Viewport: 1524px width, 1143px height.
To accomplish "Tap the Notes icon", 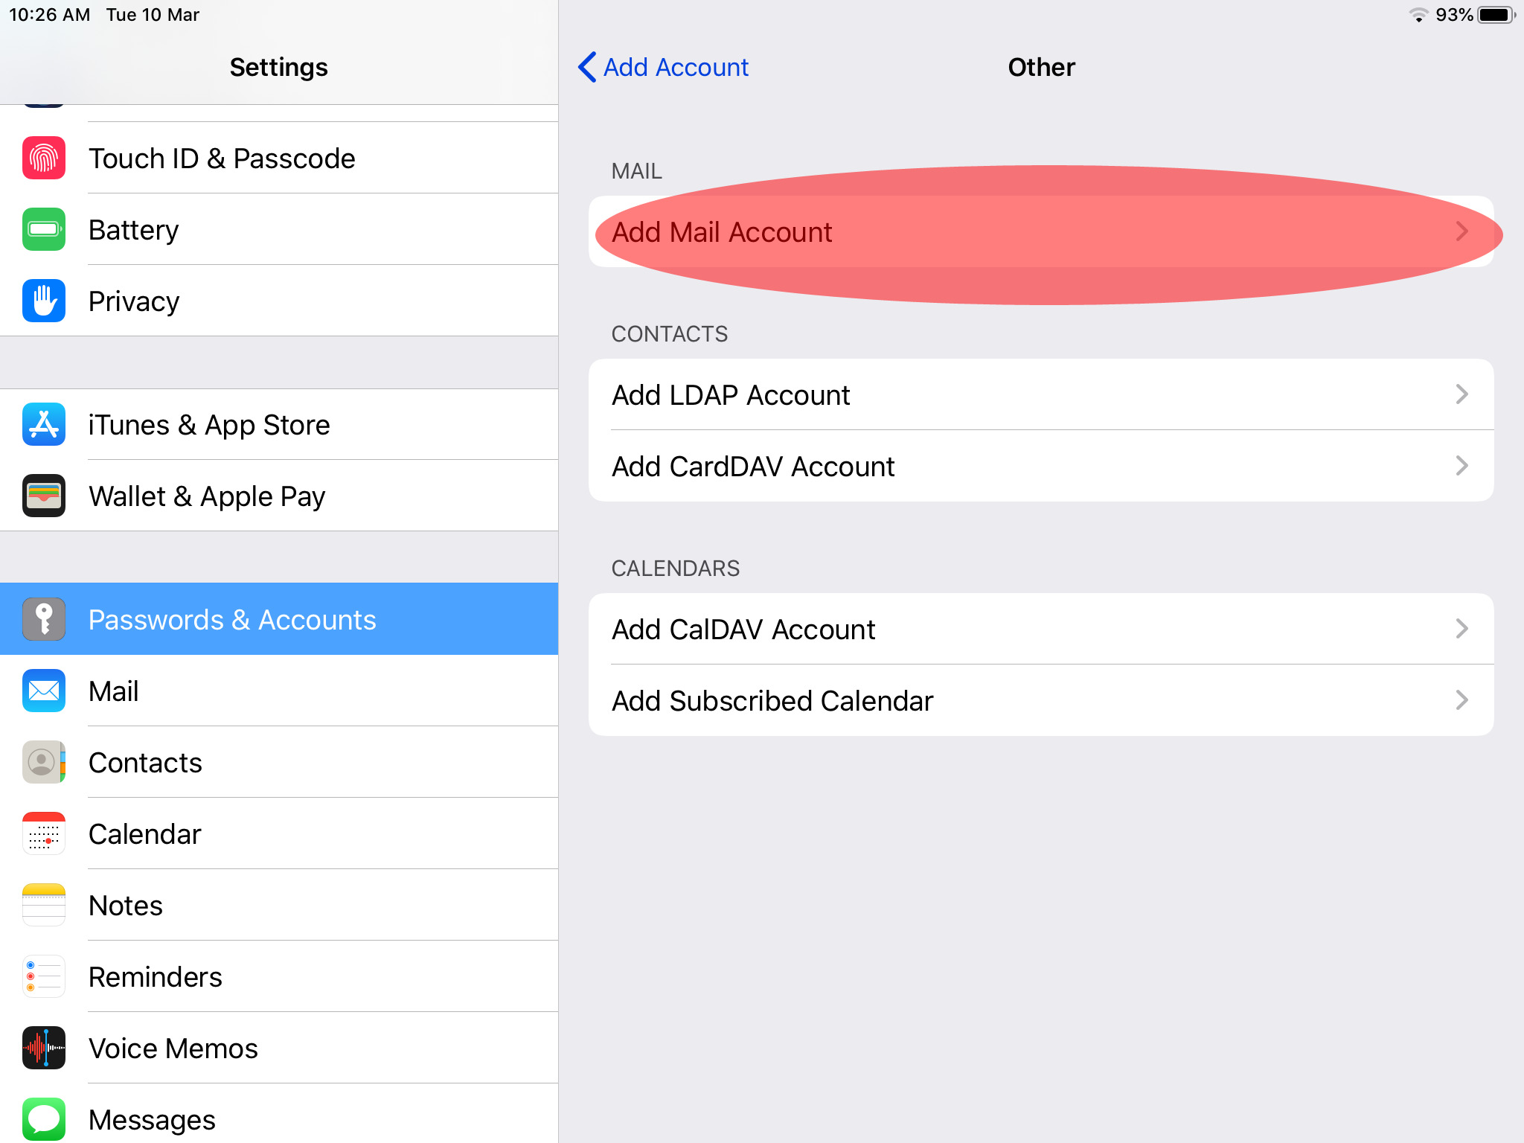I will tap(44, 905).
